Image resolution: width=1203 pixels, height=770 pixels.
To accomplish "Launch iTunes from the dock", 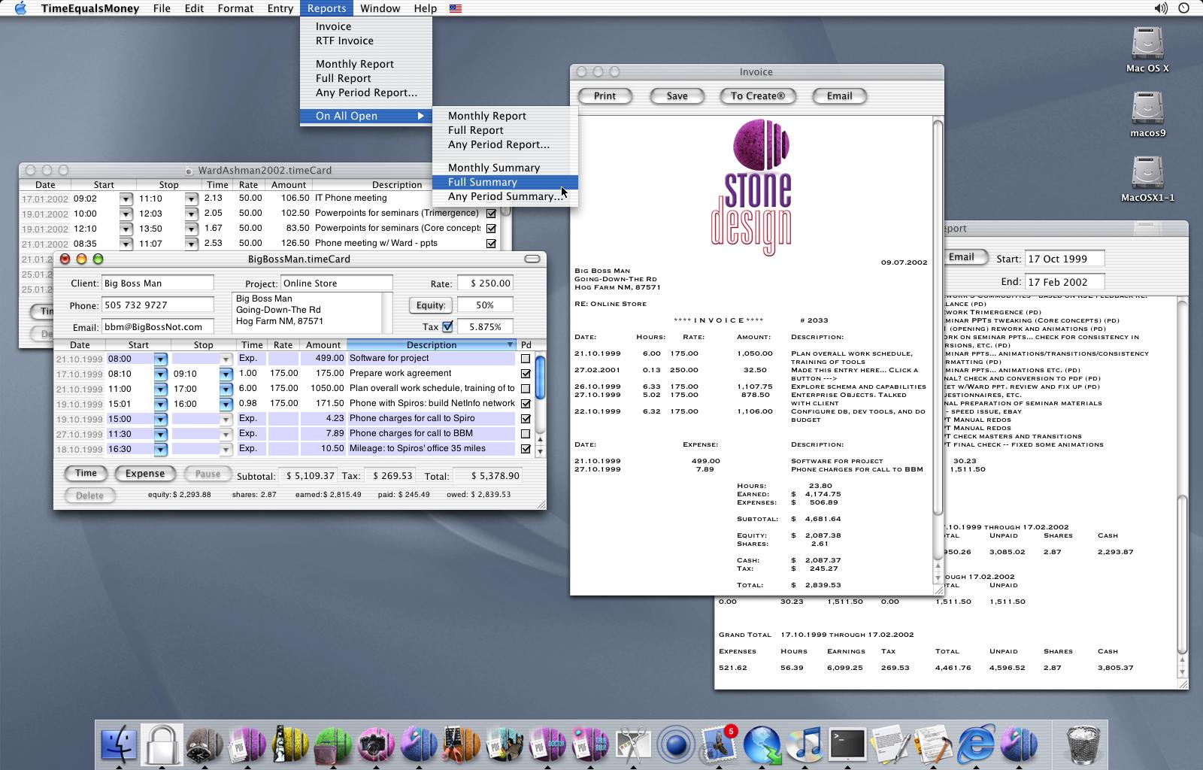I will tap(805, 744).
